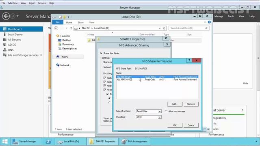Open Explorer File tab
The width and height of the screenshot is (260, 146).
(x=58, y=22)
